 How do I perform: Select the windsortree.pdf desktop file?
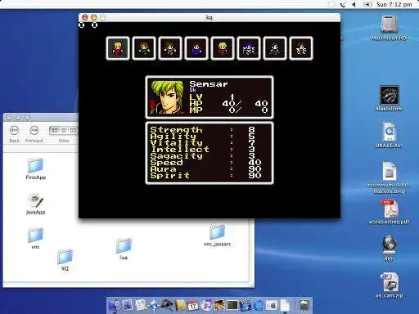point(390,212)
